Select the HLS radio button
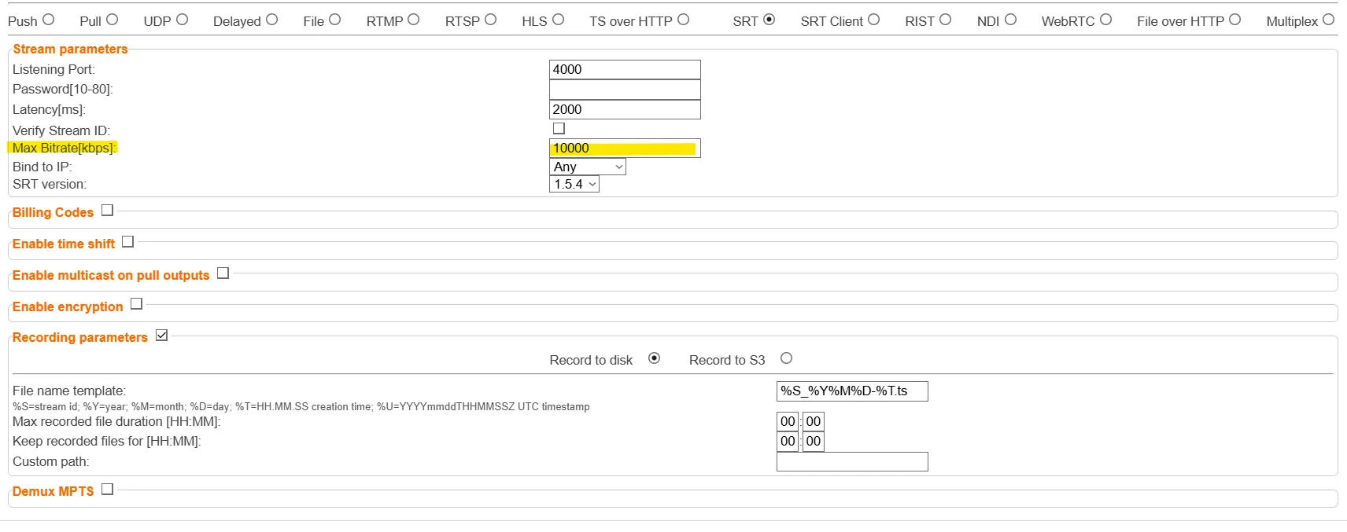 pos(558,20)
